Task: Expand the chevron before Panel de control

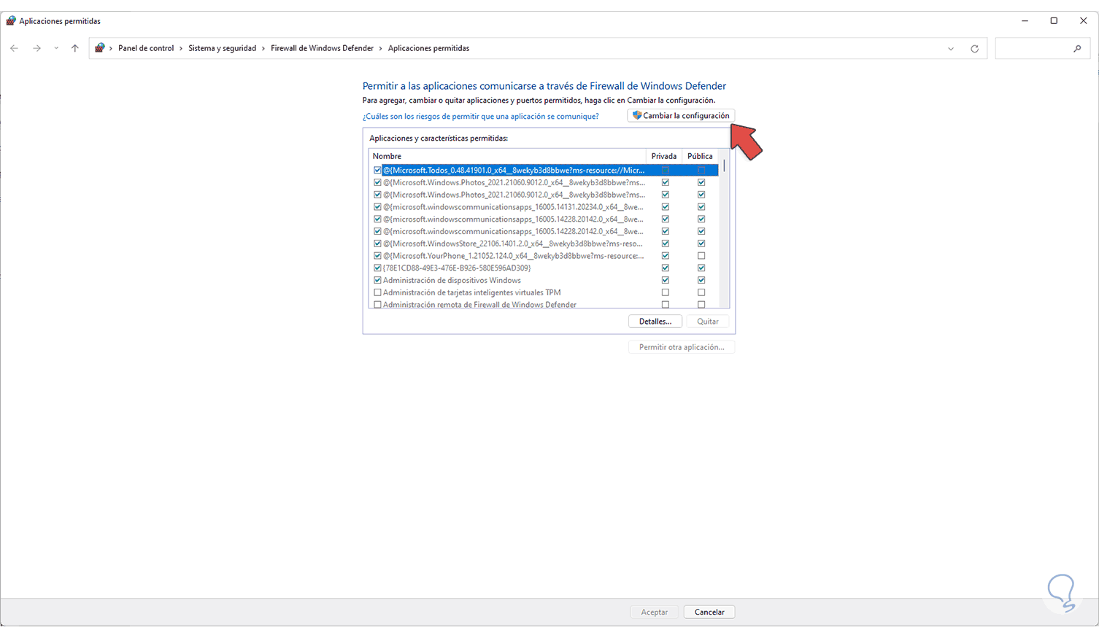Action: (x=111, y=48)
